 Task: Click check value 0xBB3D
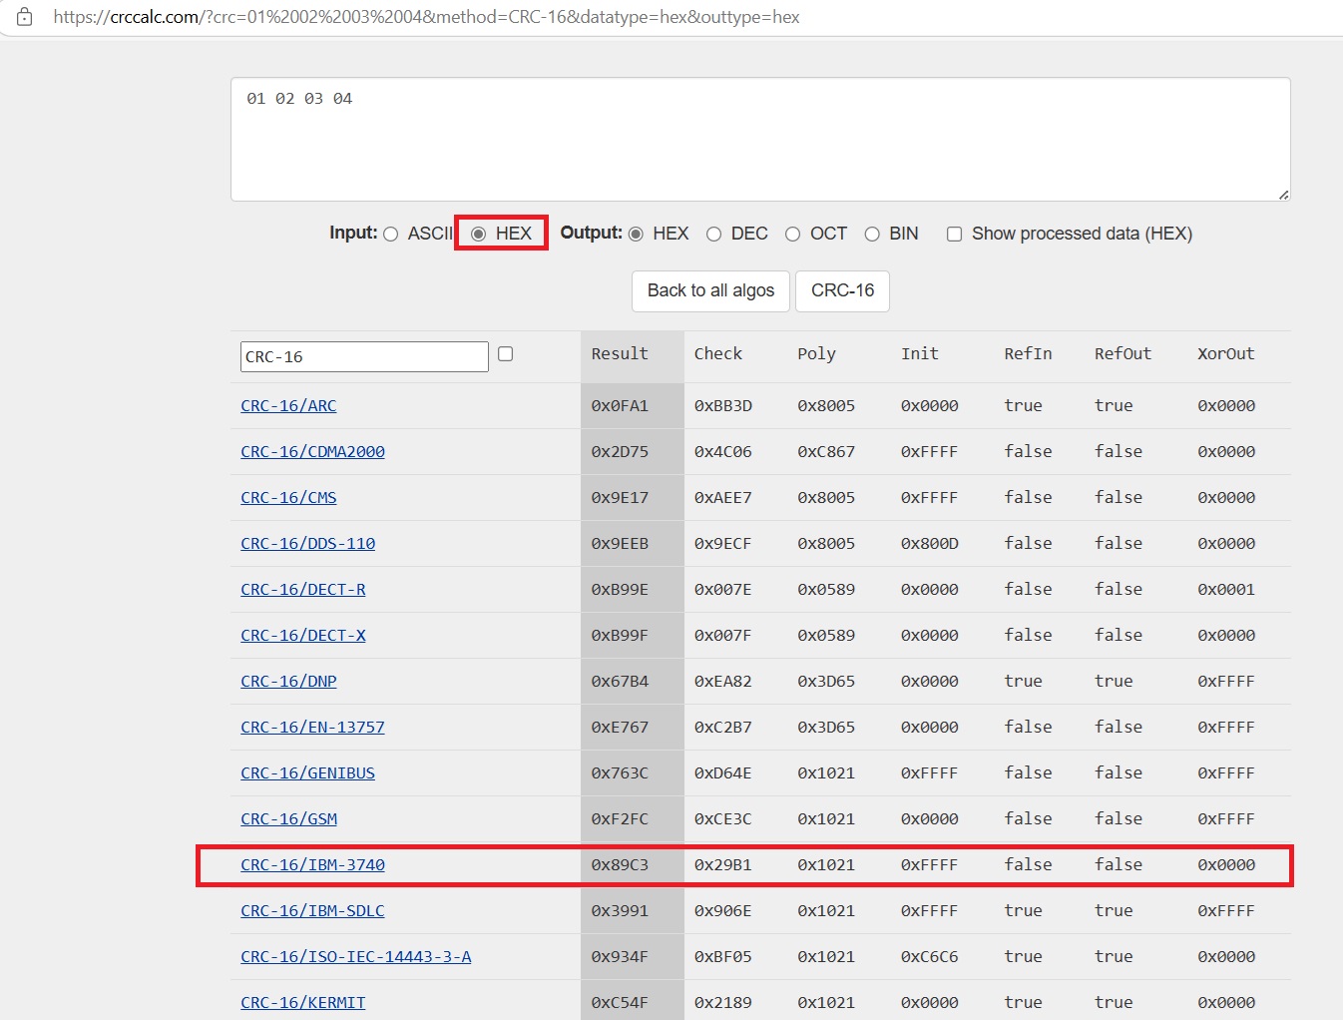(722, 405)
